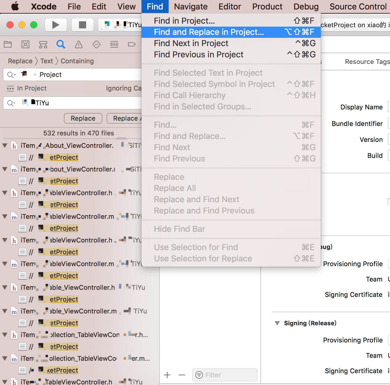Click the plus button beside Filter
This screenshot has width=390, height=385.
pyautogui.click(x=167, y=375)
